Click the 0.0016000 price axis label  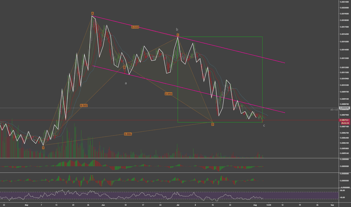click(344, 34)
